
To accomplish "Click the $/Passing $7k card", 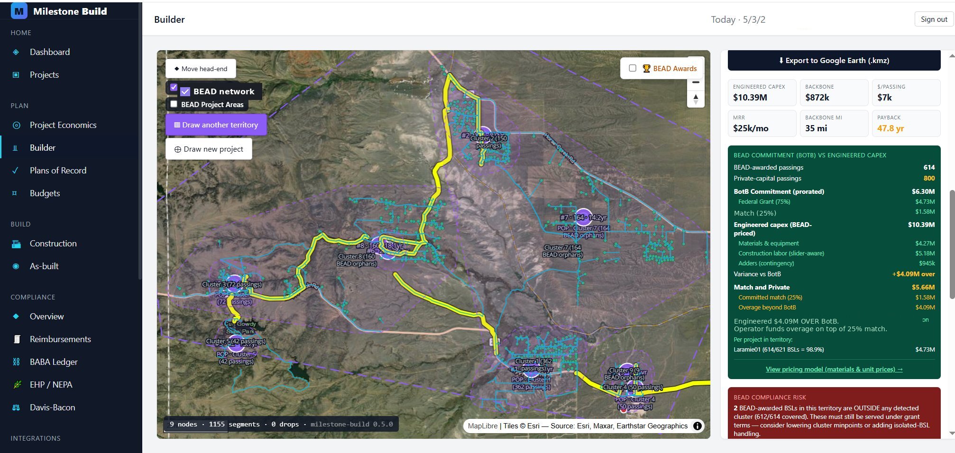I will [906, 92].
